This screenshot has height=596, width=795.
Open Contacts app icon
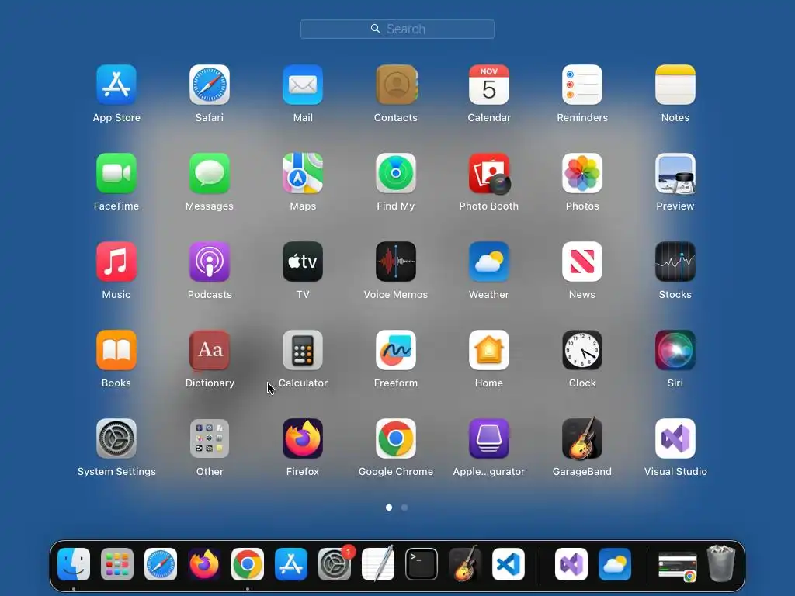coord(396,85)
